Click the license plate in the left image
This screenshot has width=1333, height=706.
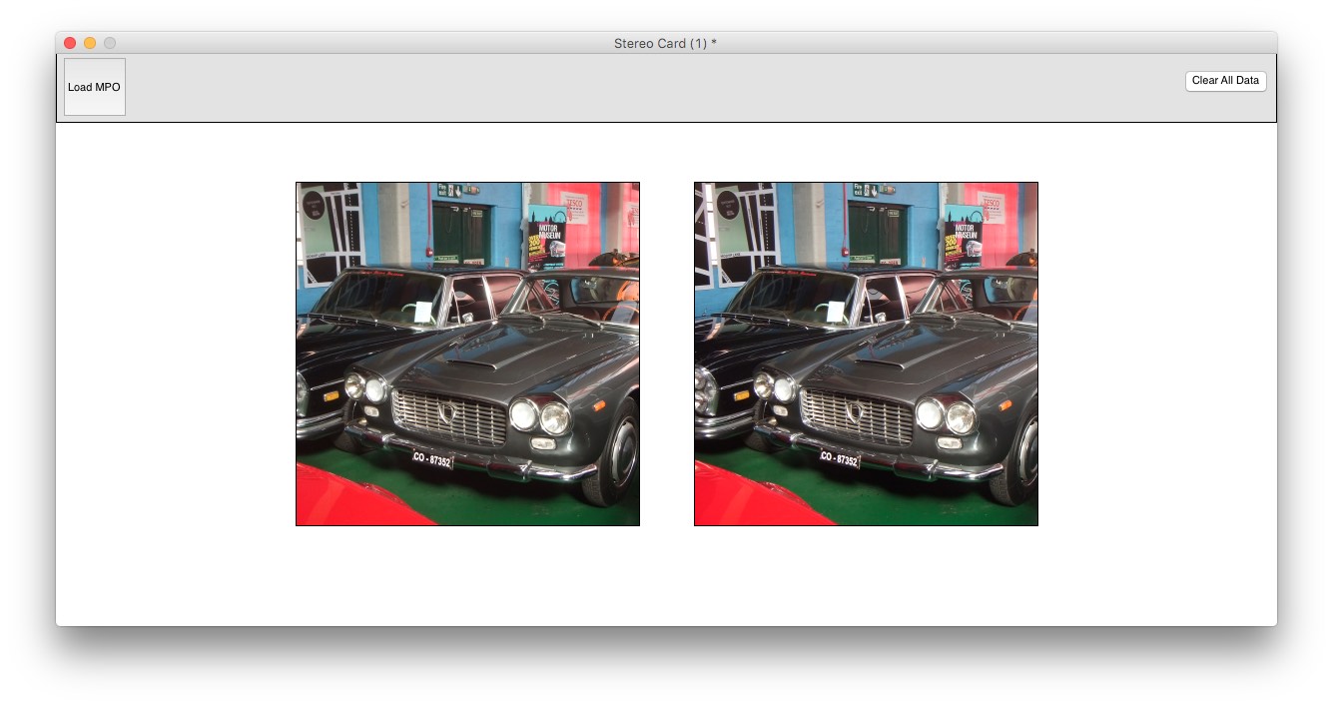432,459
